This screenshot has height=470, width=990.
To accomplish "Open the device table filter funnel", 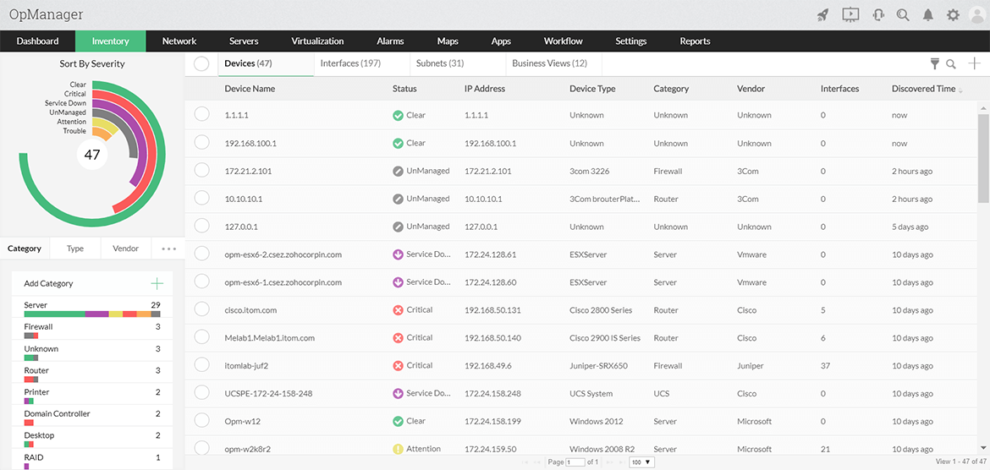I will click(x=935, y=63).
